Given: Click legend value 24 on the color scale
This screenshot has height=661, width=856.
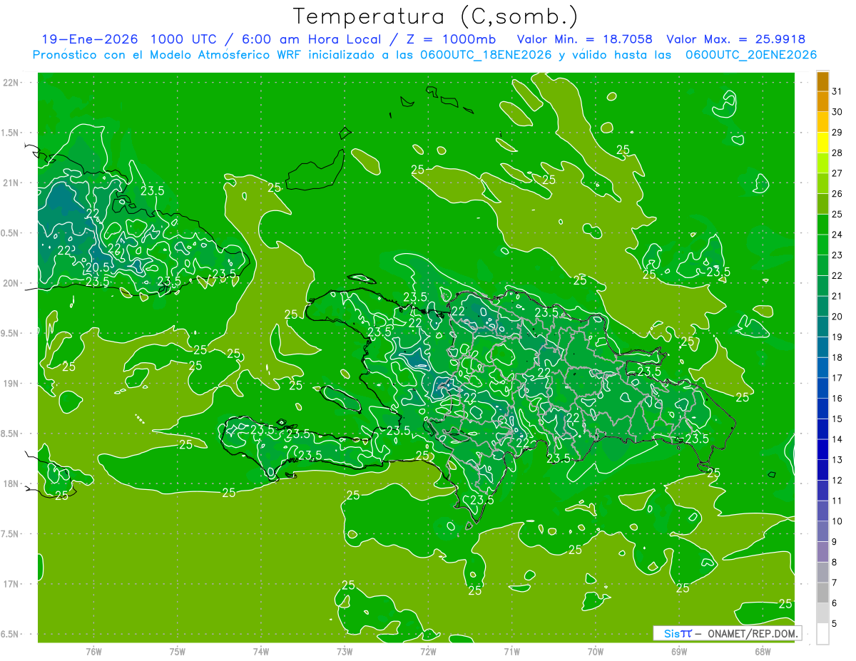Looking at the screenshot, I should pyautogui.click(x=837, y=235).
